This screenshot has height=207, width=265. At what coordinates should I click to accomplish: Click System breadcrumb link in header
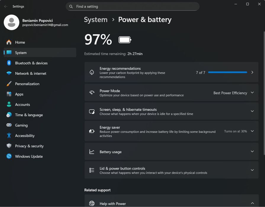tap(96, 20)
